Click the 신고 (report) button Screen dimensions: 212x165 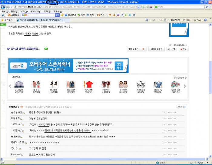(x=183, y=49)
